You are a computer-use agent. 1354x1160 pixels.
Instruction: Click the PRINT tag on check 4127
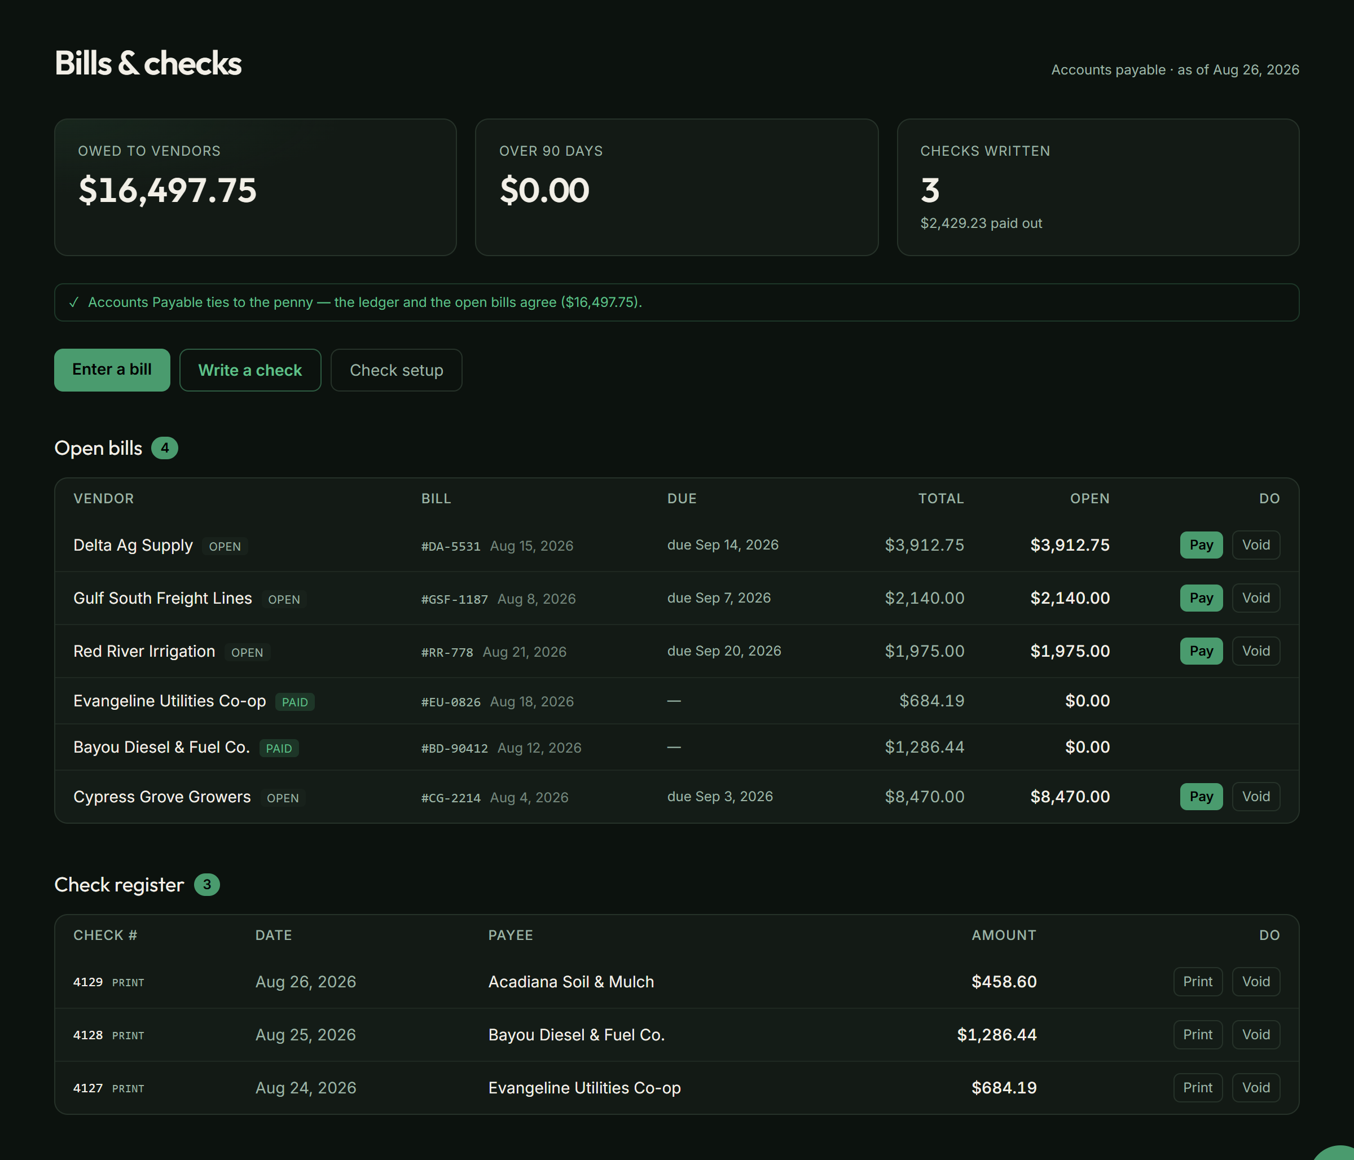[x=128, y=1089]
